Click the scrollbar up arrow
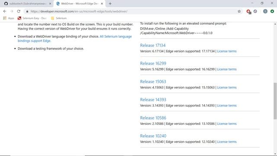The width and height of the screenshot is (277, 156). click(275, 24)
